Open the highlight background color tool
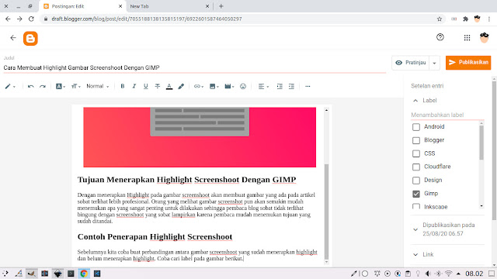The height and width of the screenshot is (279, 497). (x=181, y=86)
